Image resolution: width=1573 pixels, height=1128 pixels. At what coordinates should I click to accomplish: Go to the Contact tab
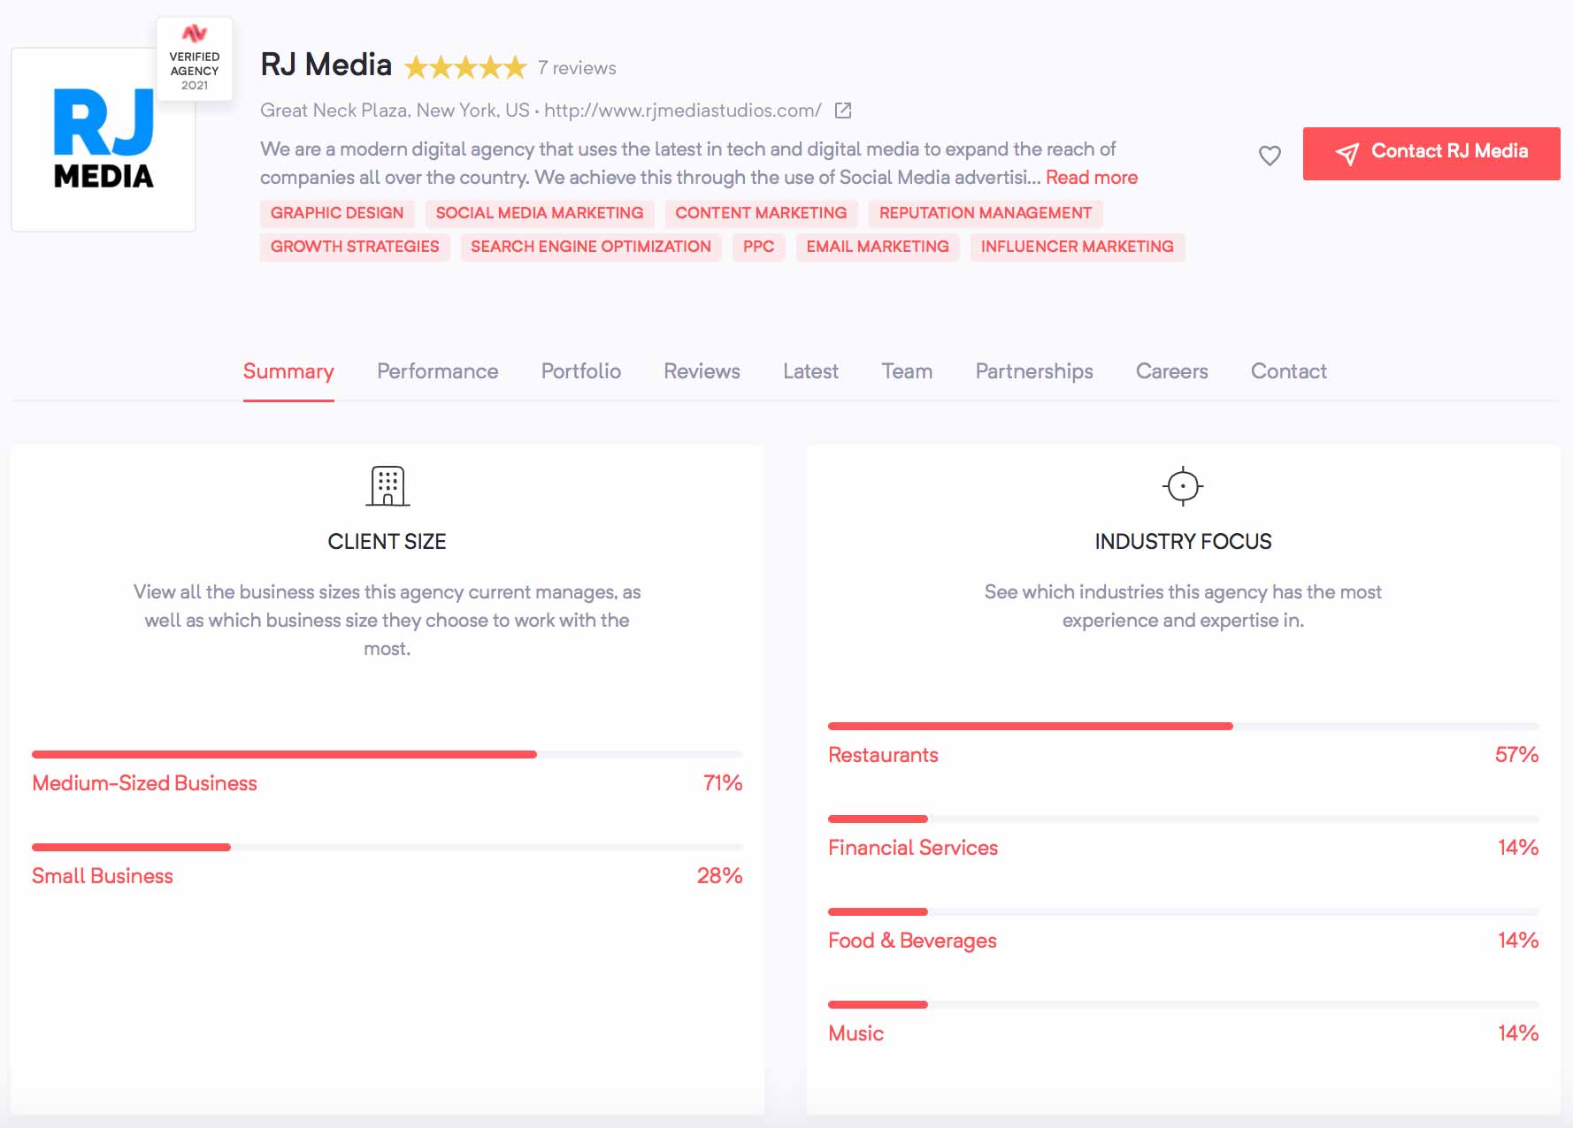[x=1289, y=371]
